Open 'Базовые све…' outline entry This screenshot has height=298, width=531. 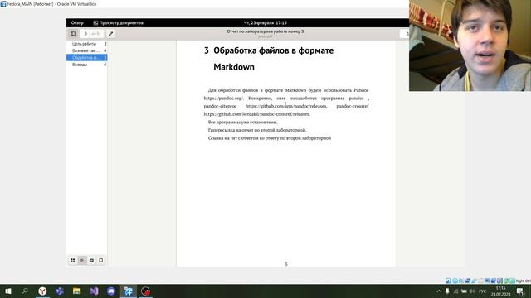(x=86, y=50)
